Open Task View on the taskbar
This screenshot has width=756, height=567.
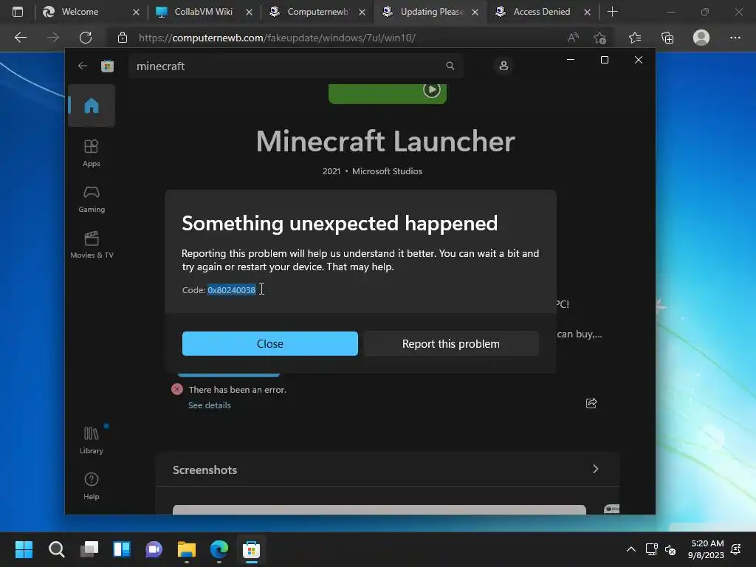pos(89,549)
